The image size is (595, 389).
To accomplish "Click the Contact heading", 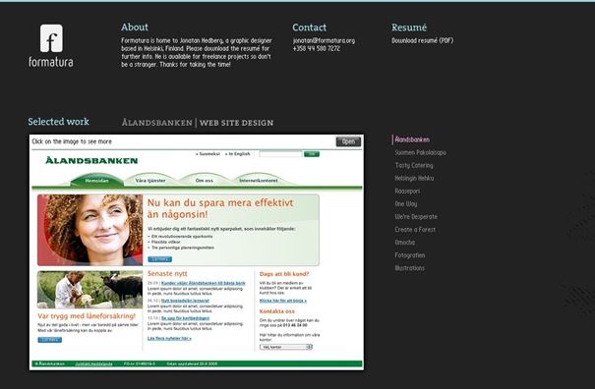I will tap(309, 28).
